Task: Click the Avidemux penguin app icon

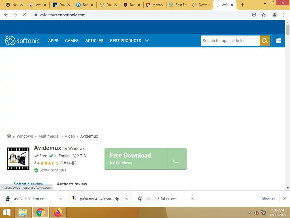Action: pyautogui.click(x=18, y=159)
